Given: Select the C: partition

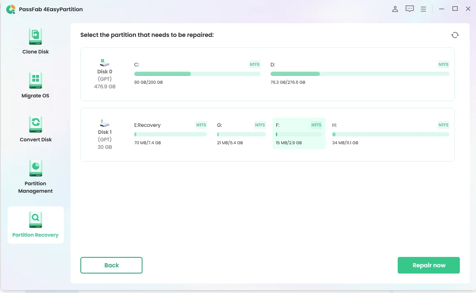Looking at the screenshot, I should click(x=197, y=73).
